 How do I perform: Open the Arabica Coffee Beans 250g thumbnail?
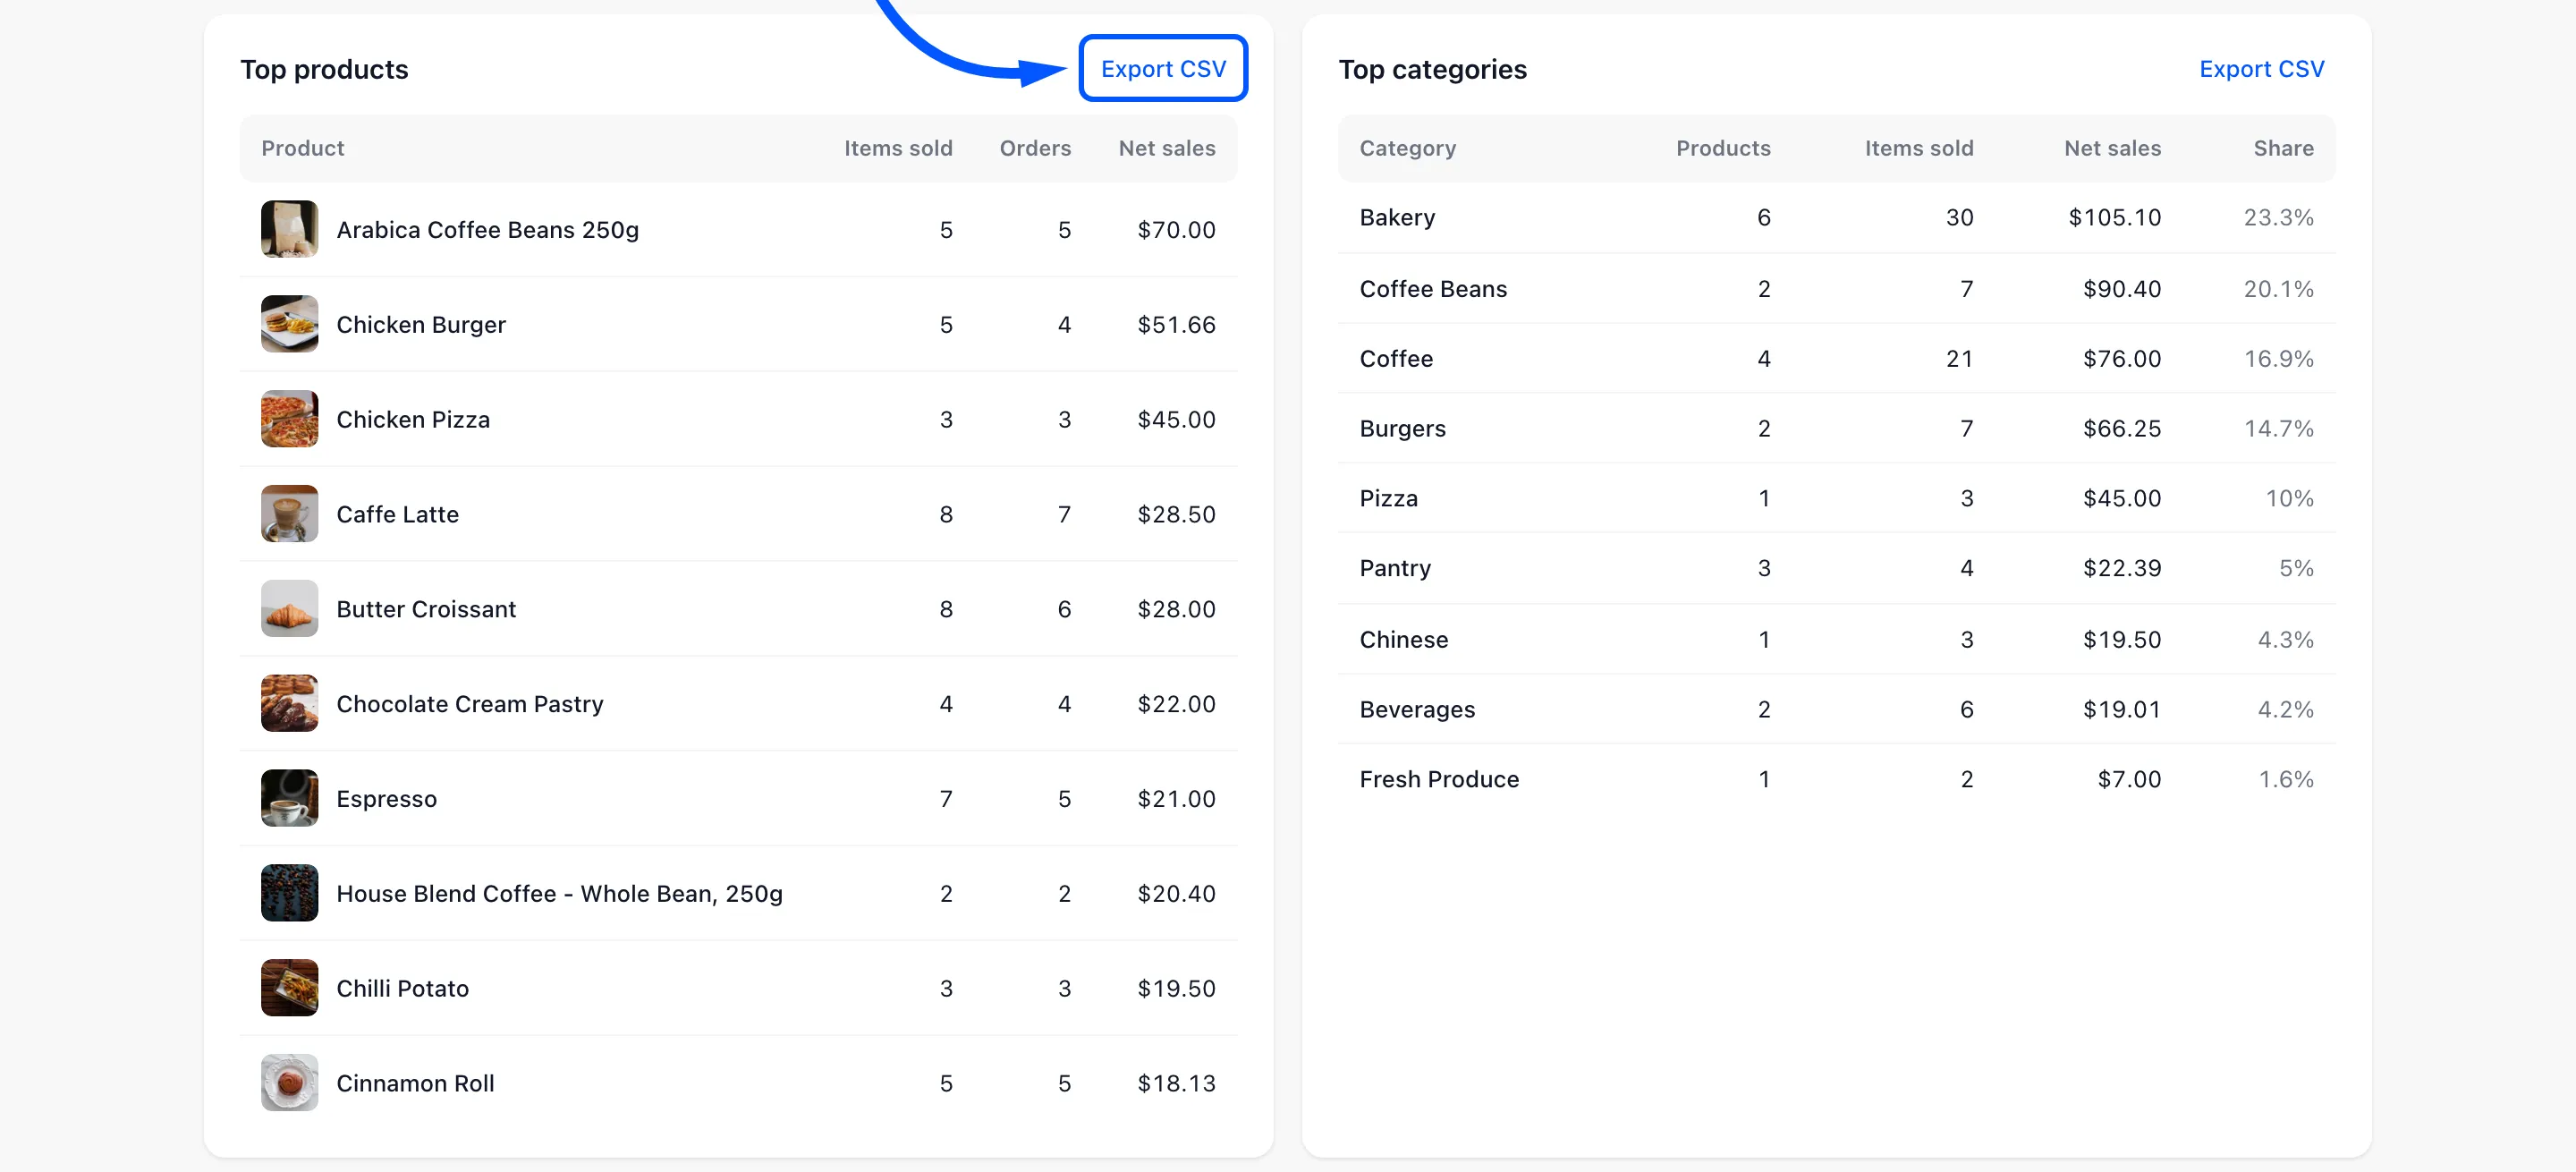point(290,229)
